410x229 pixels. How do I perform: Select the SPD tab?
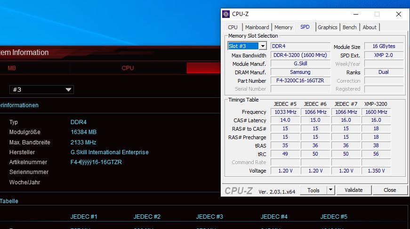[305, 27]
